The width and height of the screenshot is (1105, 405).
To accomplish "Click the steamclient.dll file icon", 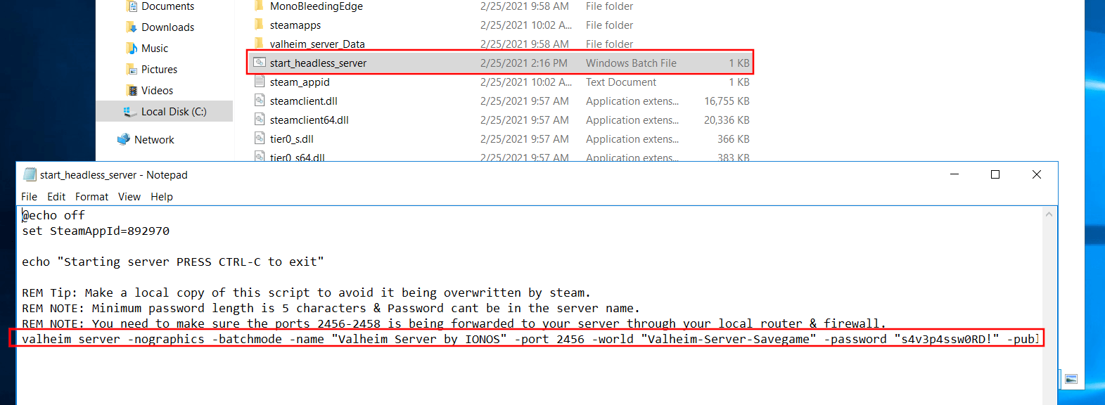I will [x=260, y=101].
